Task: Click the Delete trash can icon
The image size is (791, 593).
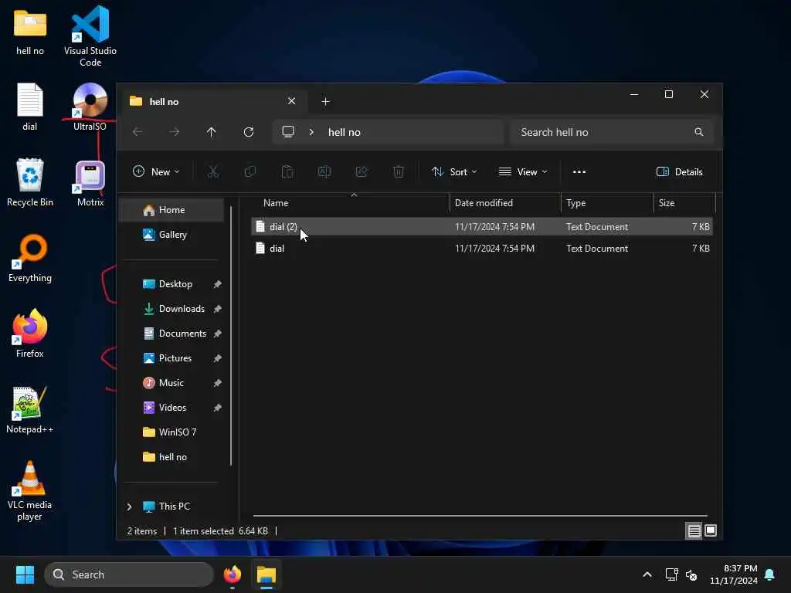Action: click(399, 172)
